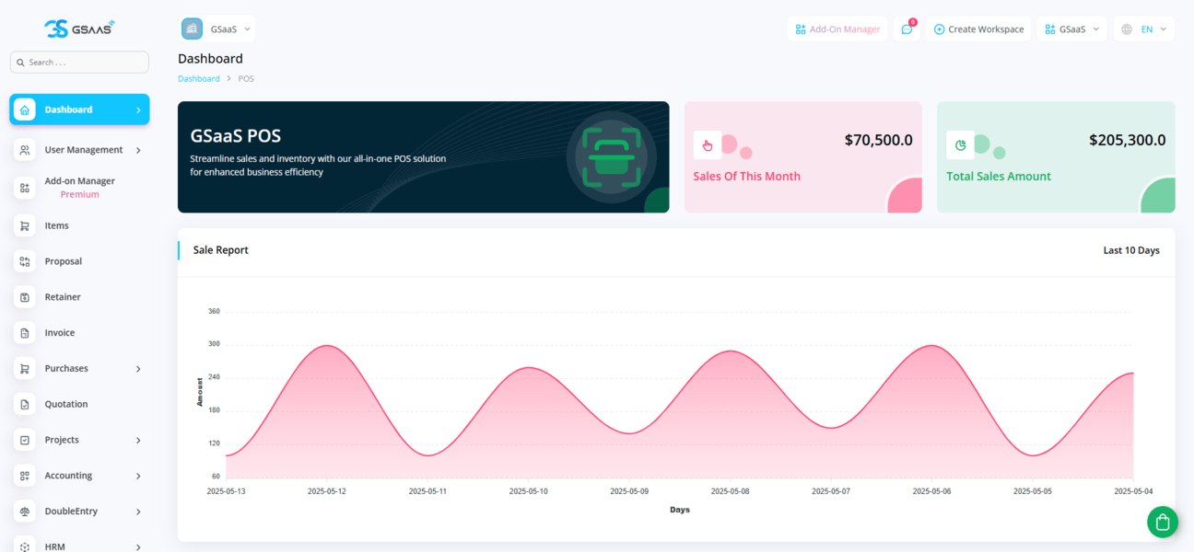Open the GSaaS workspace dropdown at top left
This screenshot has height=552, width=1194.
click(x=217, y=29)
